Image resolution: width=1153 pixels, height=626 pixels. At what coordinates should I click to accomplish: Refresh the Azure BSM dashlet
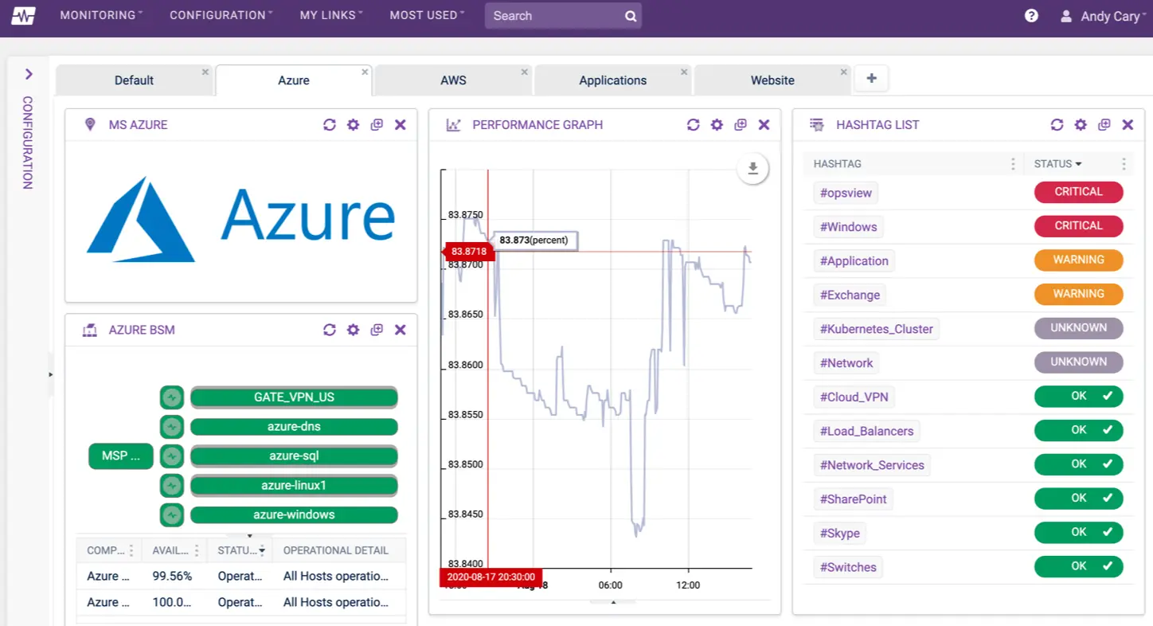pyautogui.click(x=330, y=330)
